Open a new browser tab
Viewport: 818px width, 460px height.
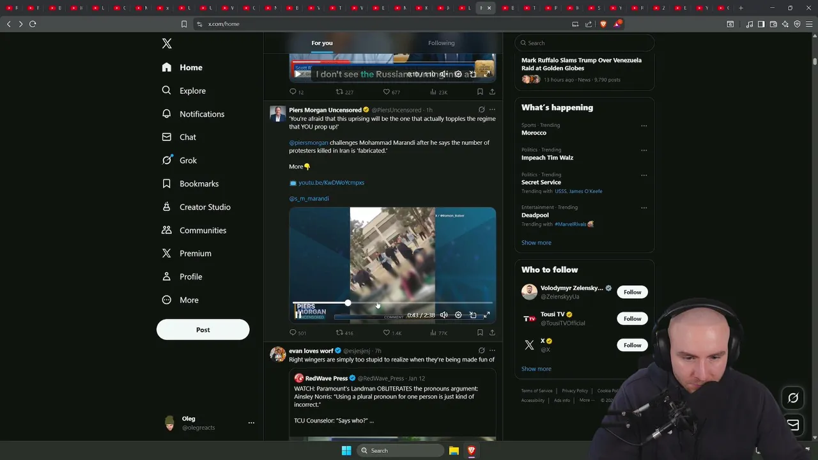pos(741,8)
